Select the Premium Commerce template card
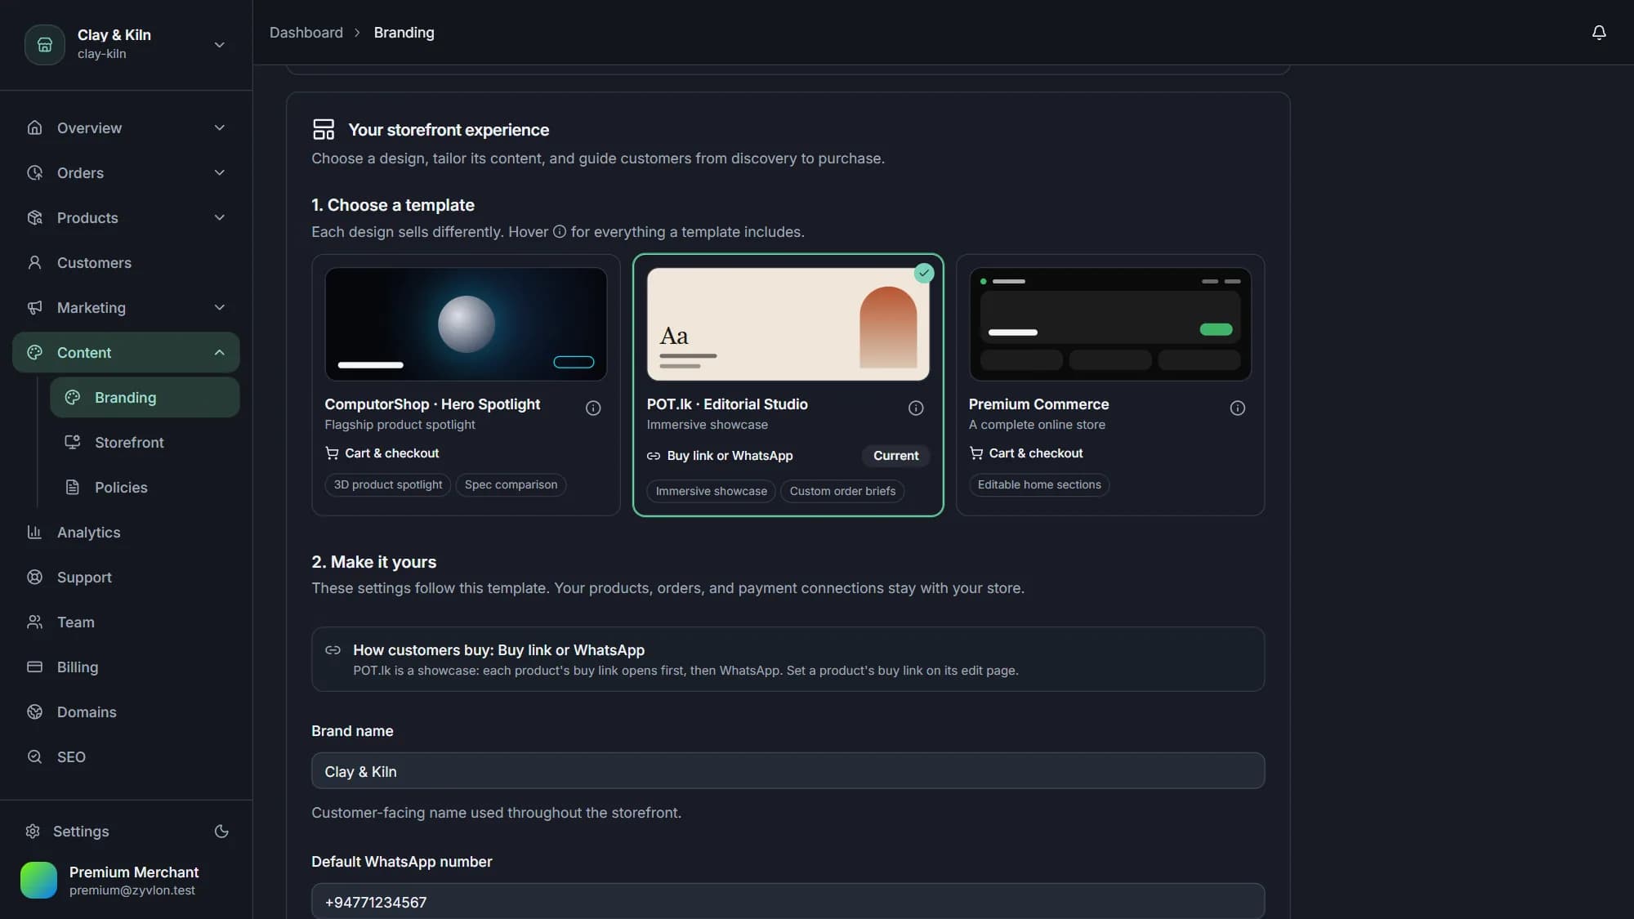 pyautogui.click(x=1110, y=385)
